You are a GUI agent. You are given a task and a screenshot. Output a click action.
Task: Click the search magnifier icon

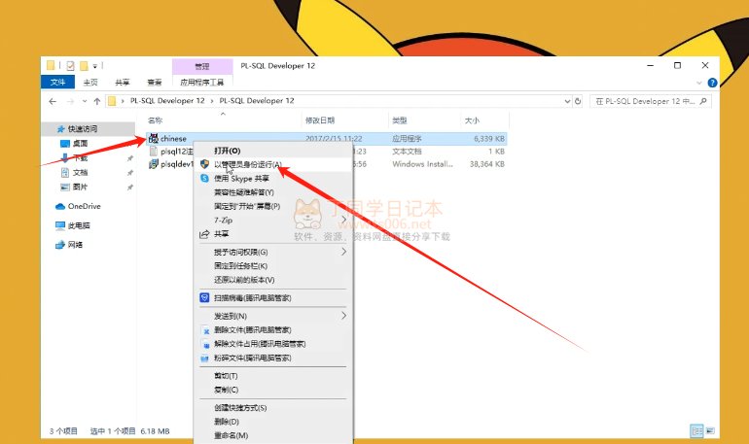(703, 101)
